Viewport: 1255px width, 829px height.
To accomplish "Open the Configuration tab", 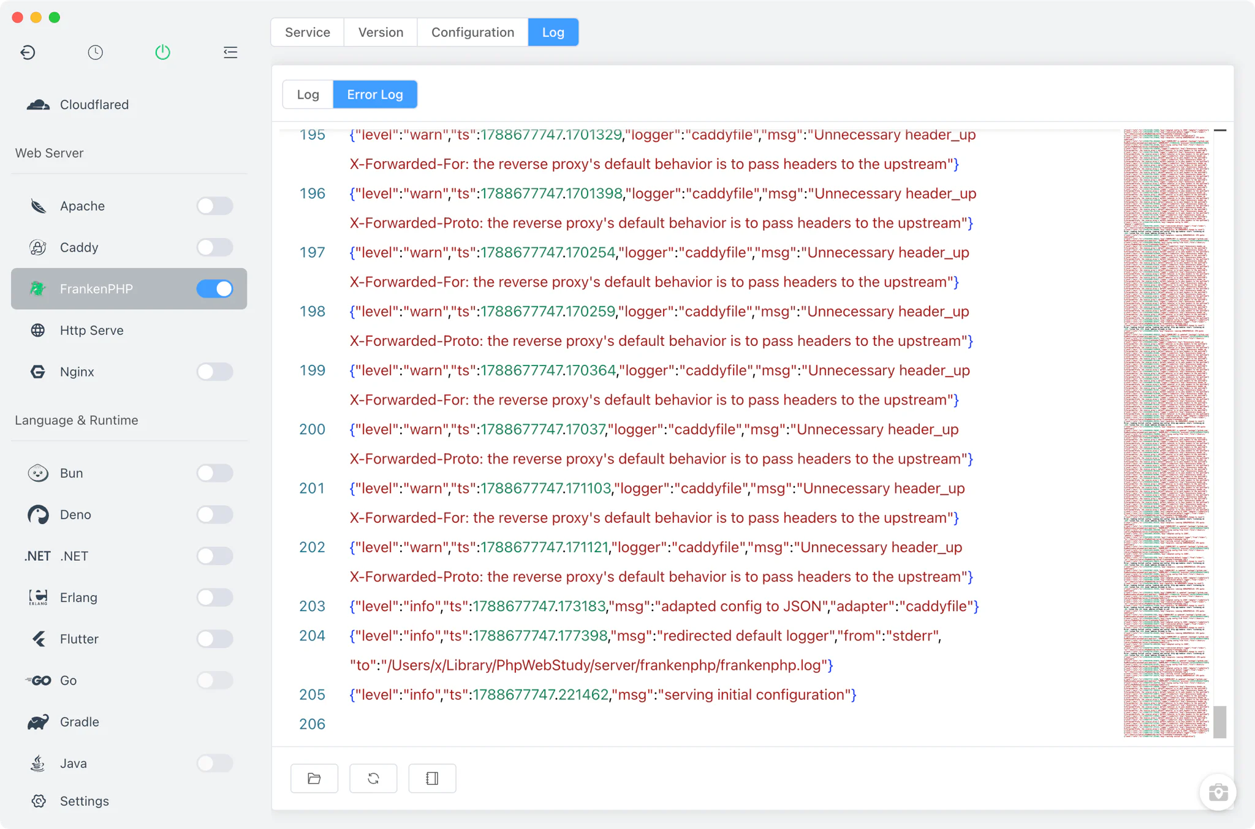I will pyautogui.click(x=472, y=32).
